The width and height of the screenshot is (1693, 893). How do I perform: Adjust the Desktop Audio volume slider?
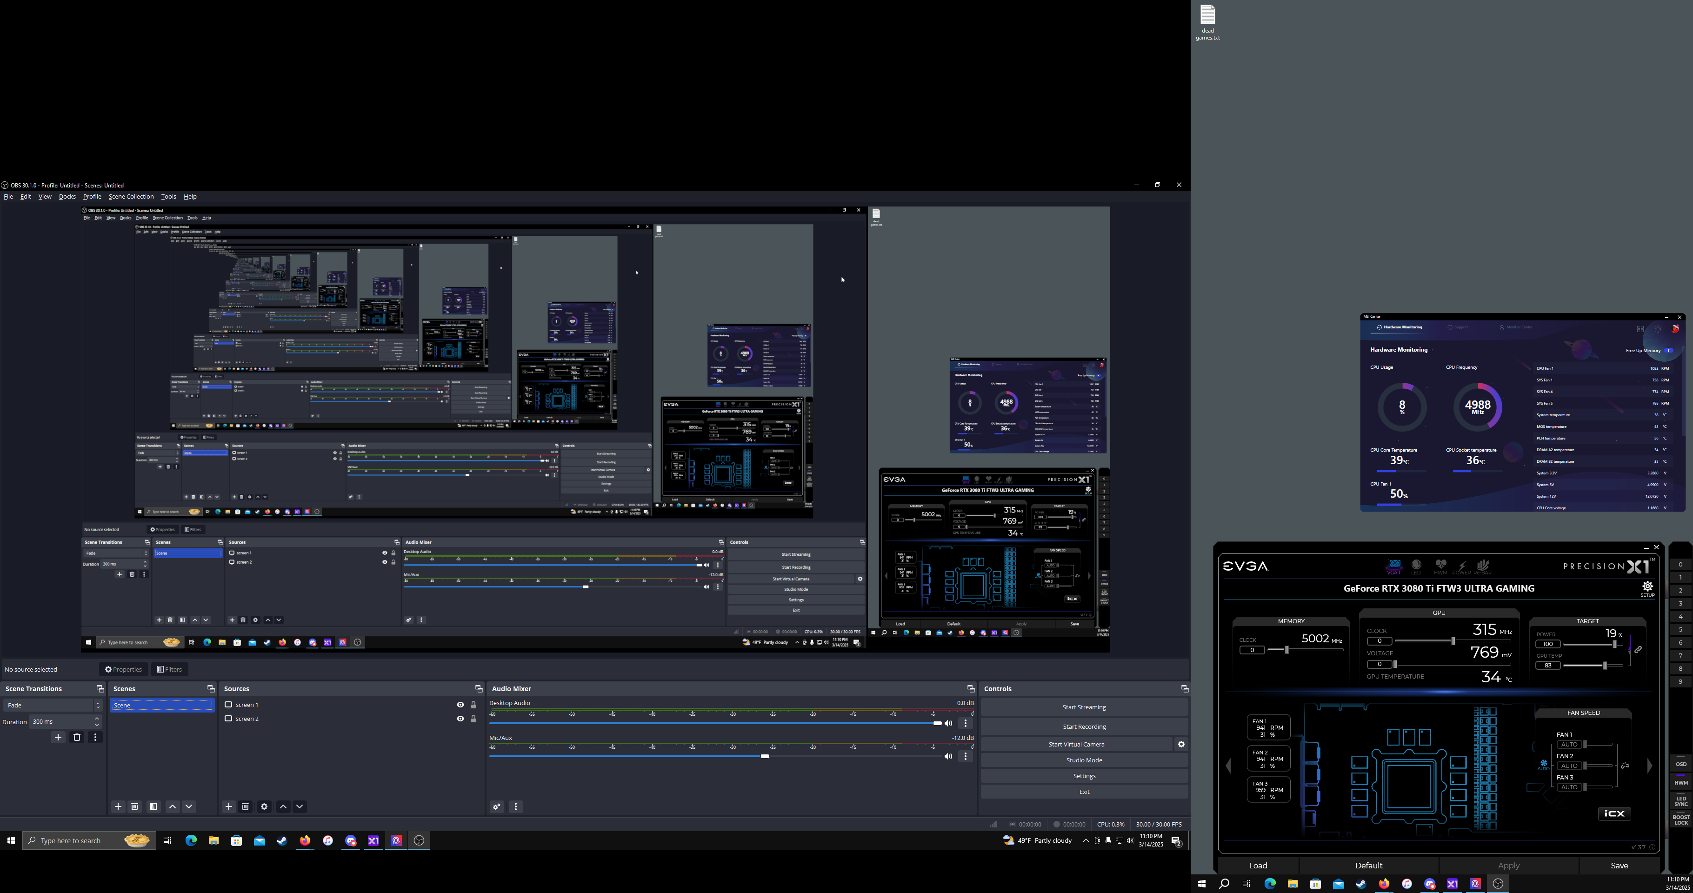(x=716, y=723)
